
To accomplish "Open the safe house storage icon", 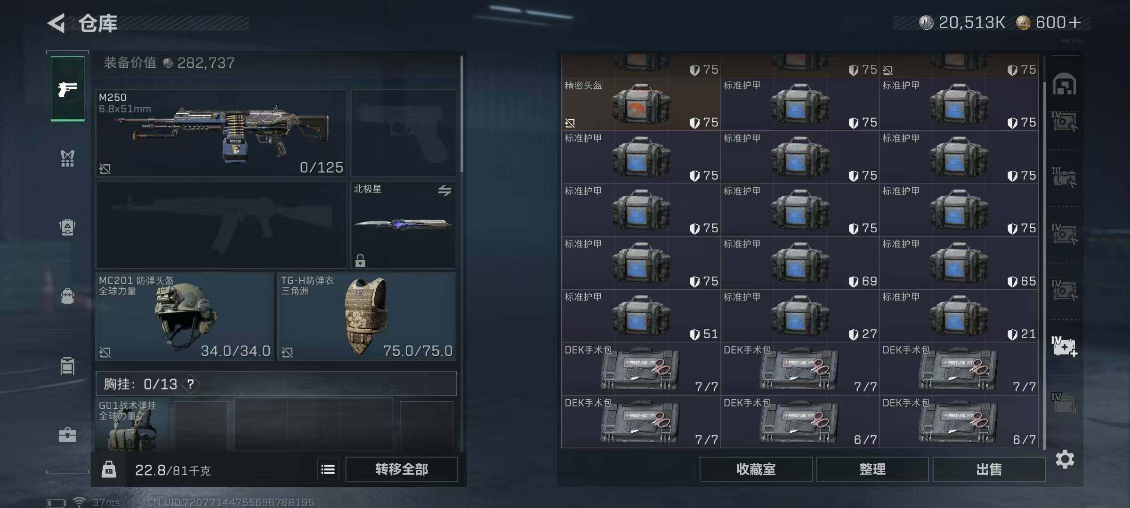I will [x=1065, y=85].
